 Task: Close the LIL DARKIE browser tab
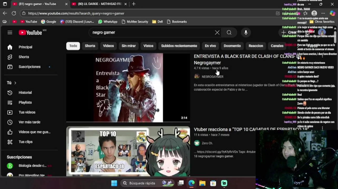tap(126, 4)
